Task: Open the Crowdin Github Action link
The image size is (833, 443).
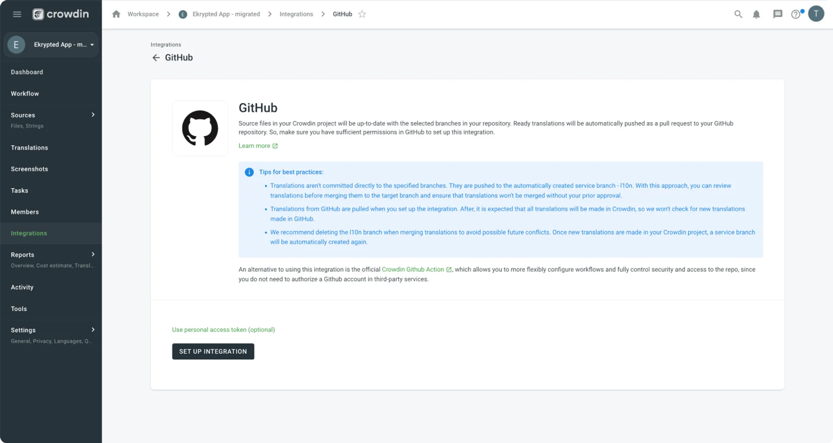Action: (x=413, y=270)
